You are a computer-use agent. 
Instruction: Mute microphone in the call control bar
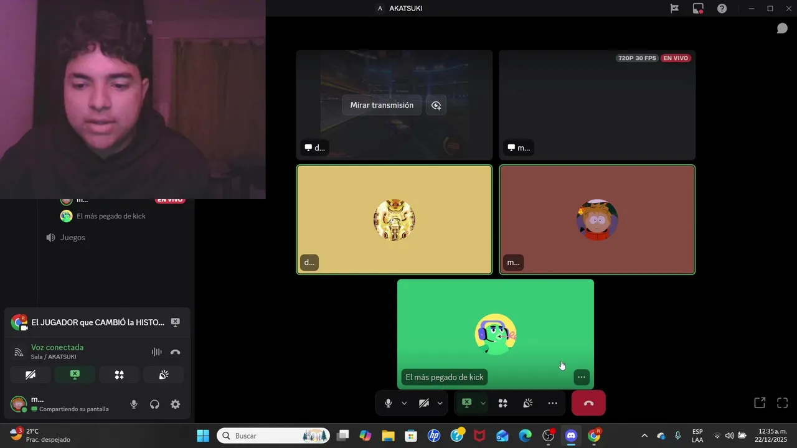[388, 403]
